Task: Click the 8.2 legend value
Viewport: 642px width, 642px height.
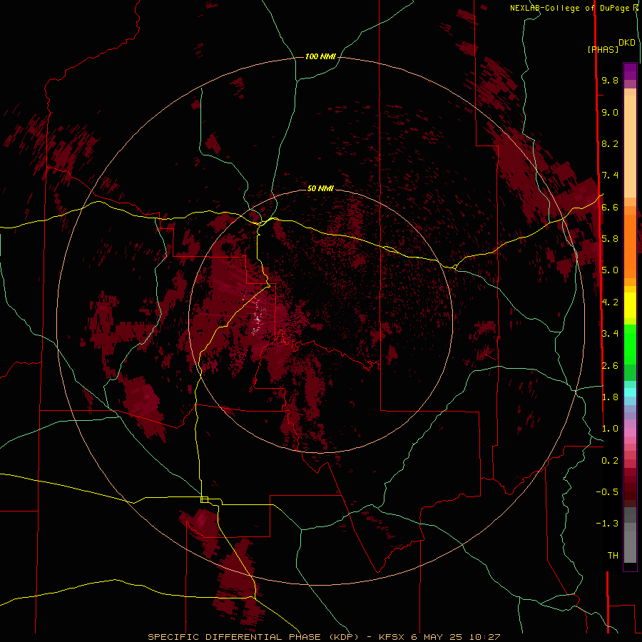Action: 610,143
